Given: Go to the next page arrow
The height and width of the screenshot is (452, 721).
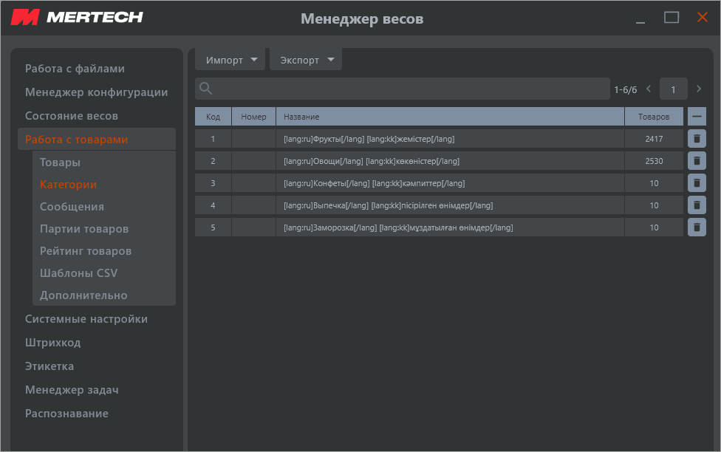Looking at the screenshot, I should coord(699,89).
